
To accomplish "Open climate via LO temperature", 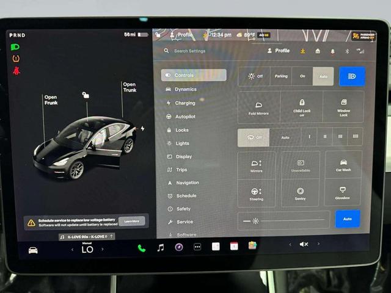I will click(x=87, y=249).
